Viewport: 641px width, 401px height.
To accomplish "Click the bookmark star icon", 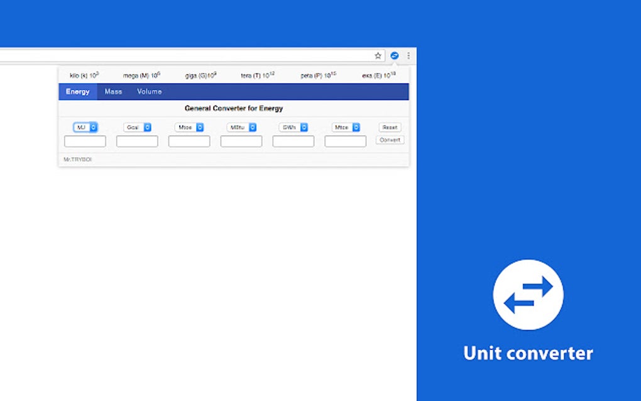I will click(377, 55).
